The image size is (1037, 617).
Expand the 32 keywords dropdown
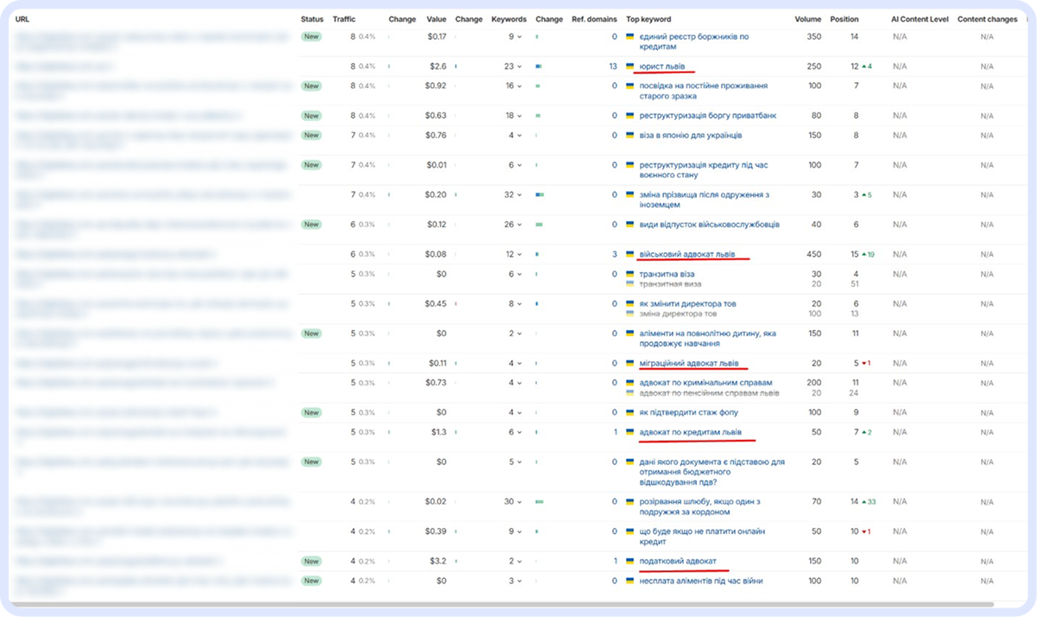[x=514, y=195]
